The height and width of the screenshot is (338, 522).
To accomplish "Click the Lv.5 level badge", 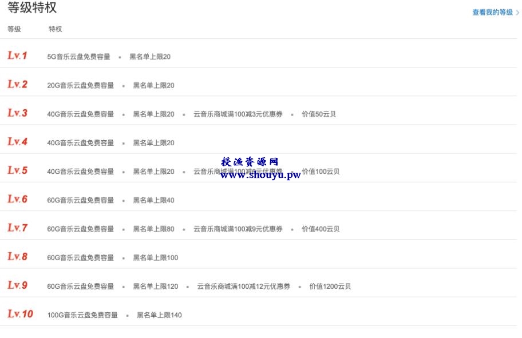I will pyautogui.click(x=17, y=170).
